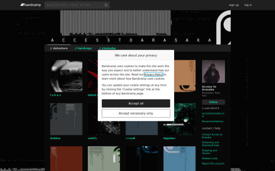Click the ACCESS TO ARASAKA banner header
275x171 pixels.
pos(137,27)
